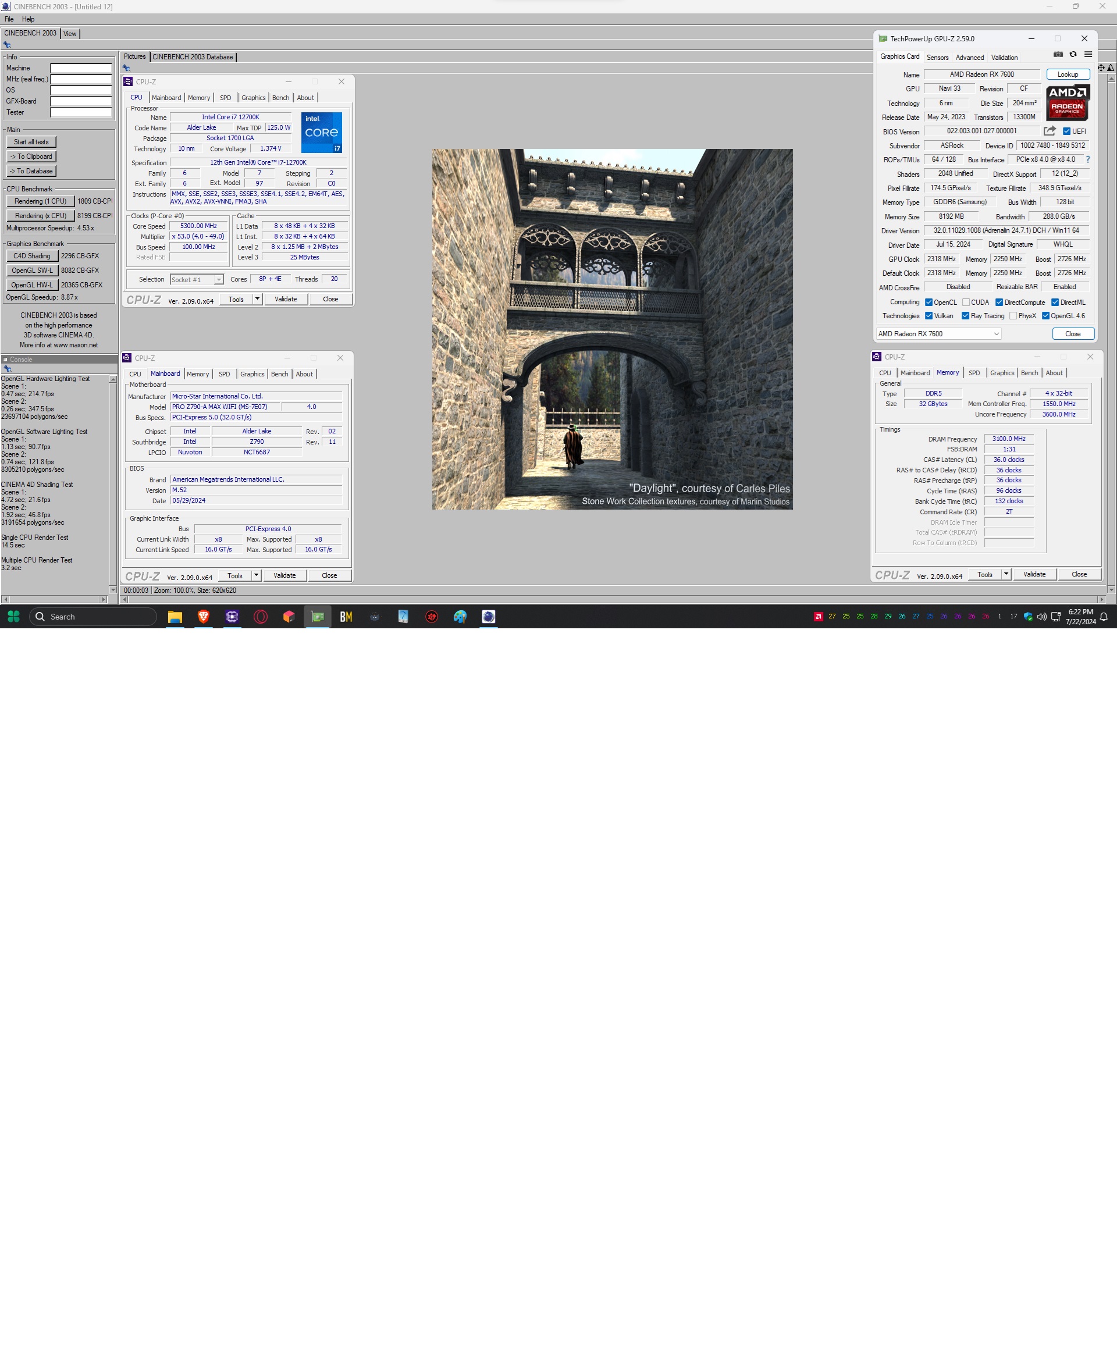Screen dimensions: 1117x1345
Task: Open the Help menu in Cinebench
Action: coord(28,19)
